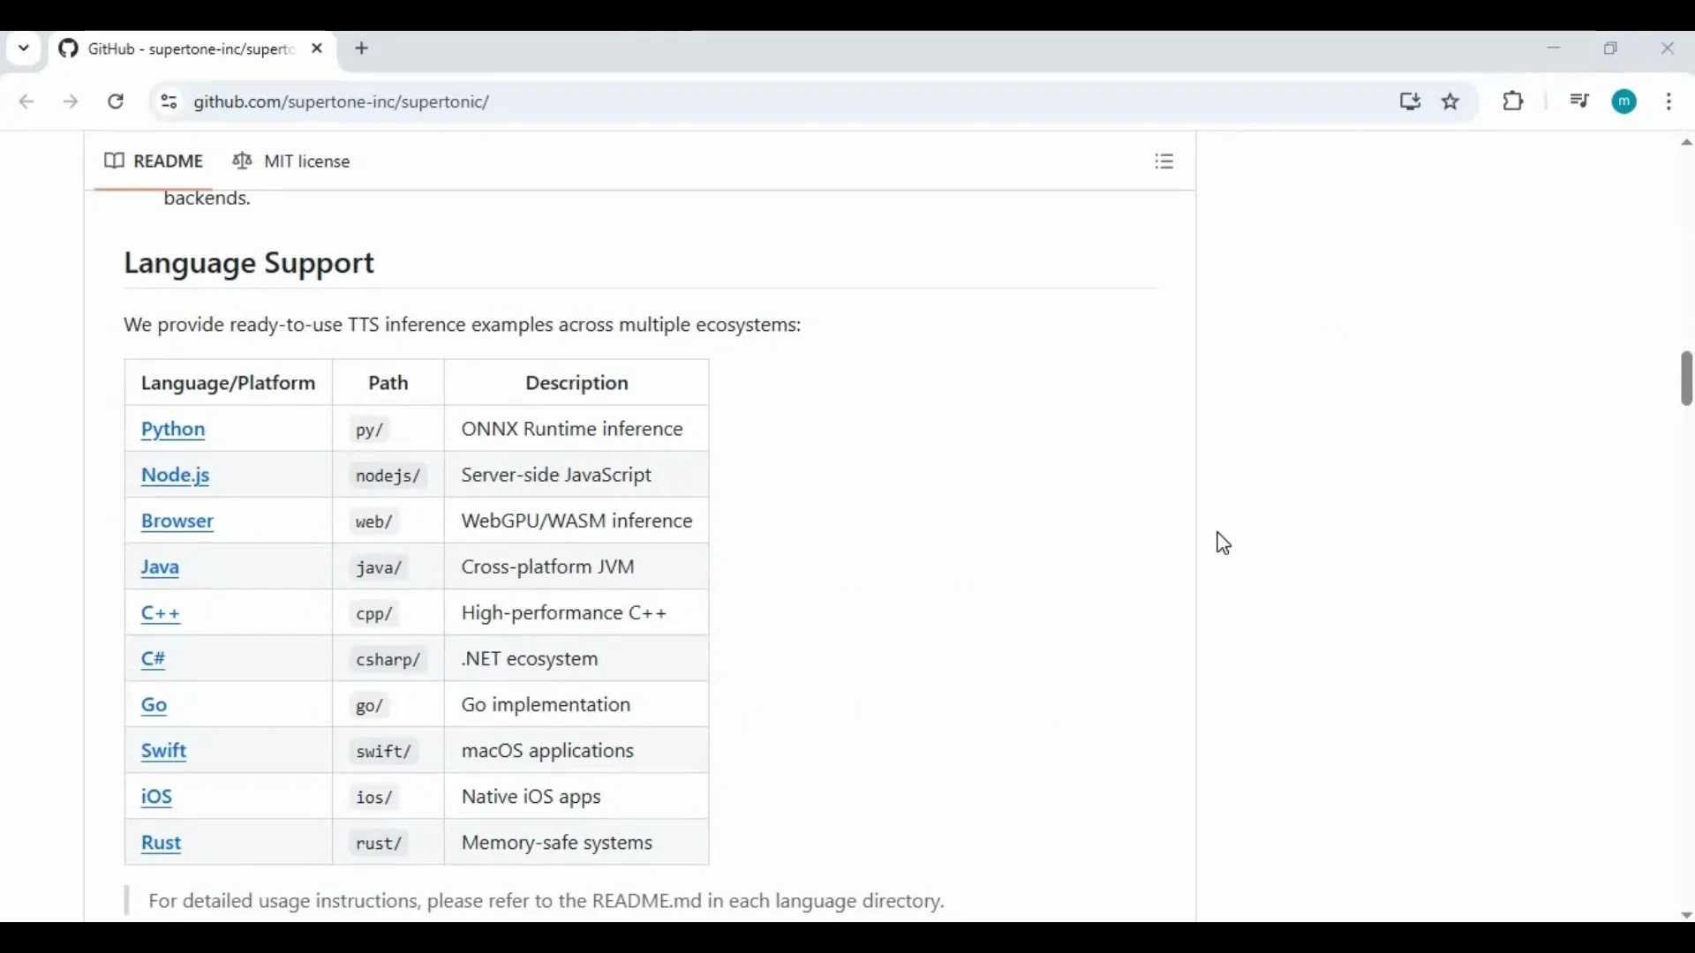The height and width of the screenshot is (953, 1695).
Task: Open the profile account menu avatar
Action: click(1626, 101)
